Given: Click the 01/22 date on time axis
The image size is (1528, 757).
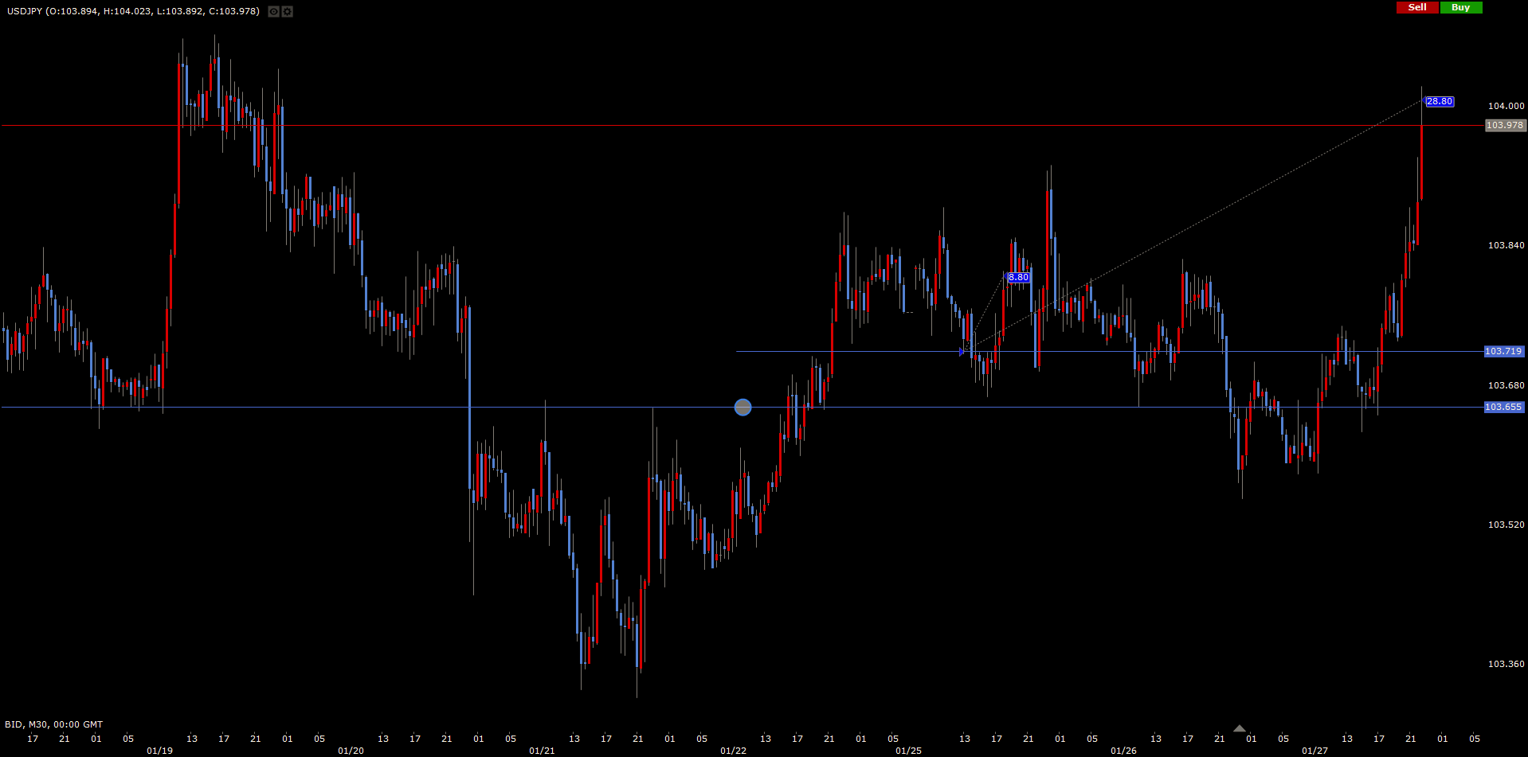Looking at the screenshot, I should coord(733,751).
